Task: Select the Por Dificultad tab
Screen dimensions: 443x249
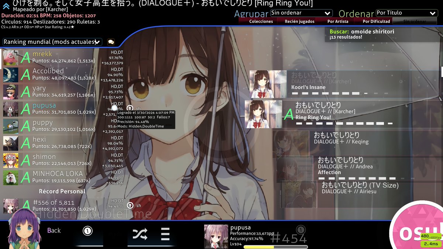Action: tap(376, 21)
